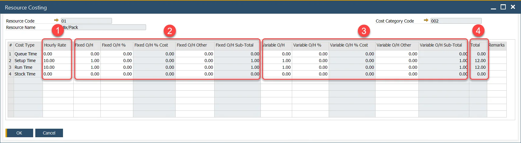Select row number 1 in the grid
521x143 pixels.
tap(11, 54)
